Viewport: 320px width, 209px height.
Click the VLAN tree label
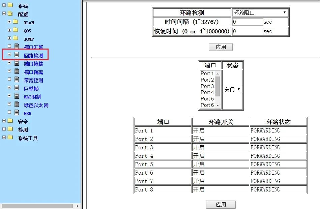(x=29, y=23)
